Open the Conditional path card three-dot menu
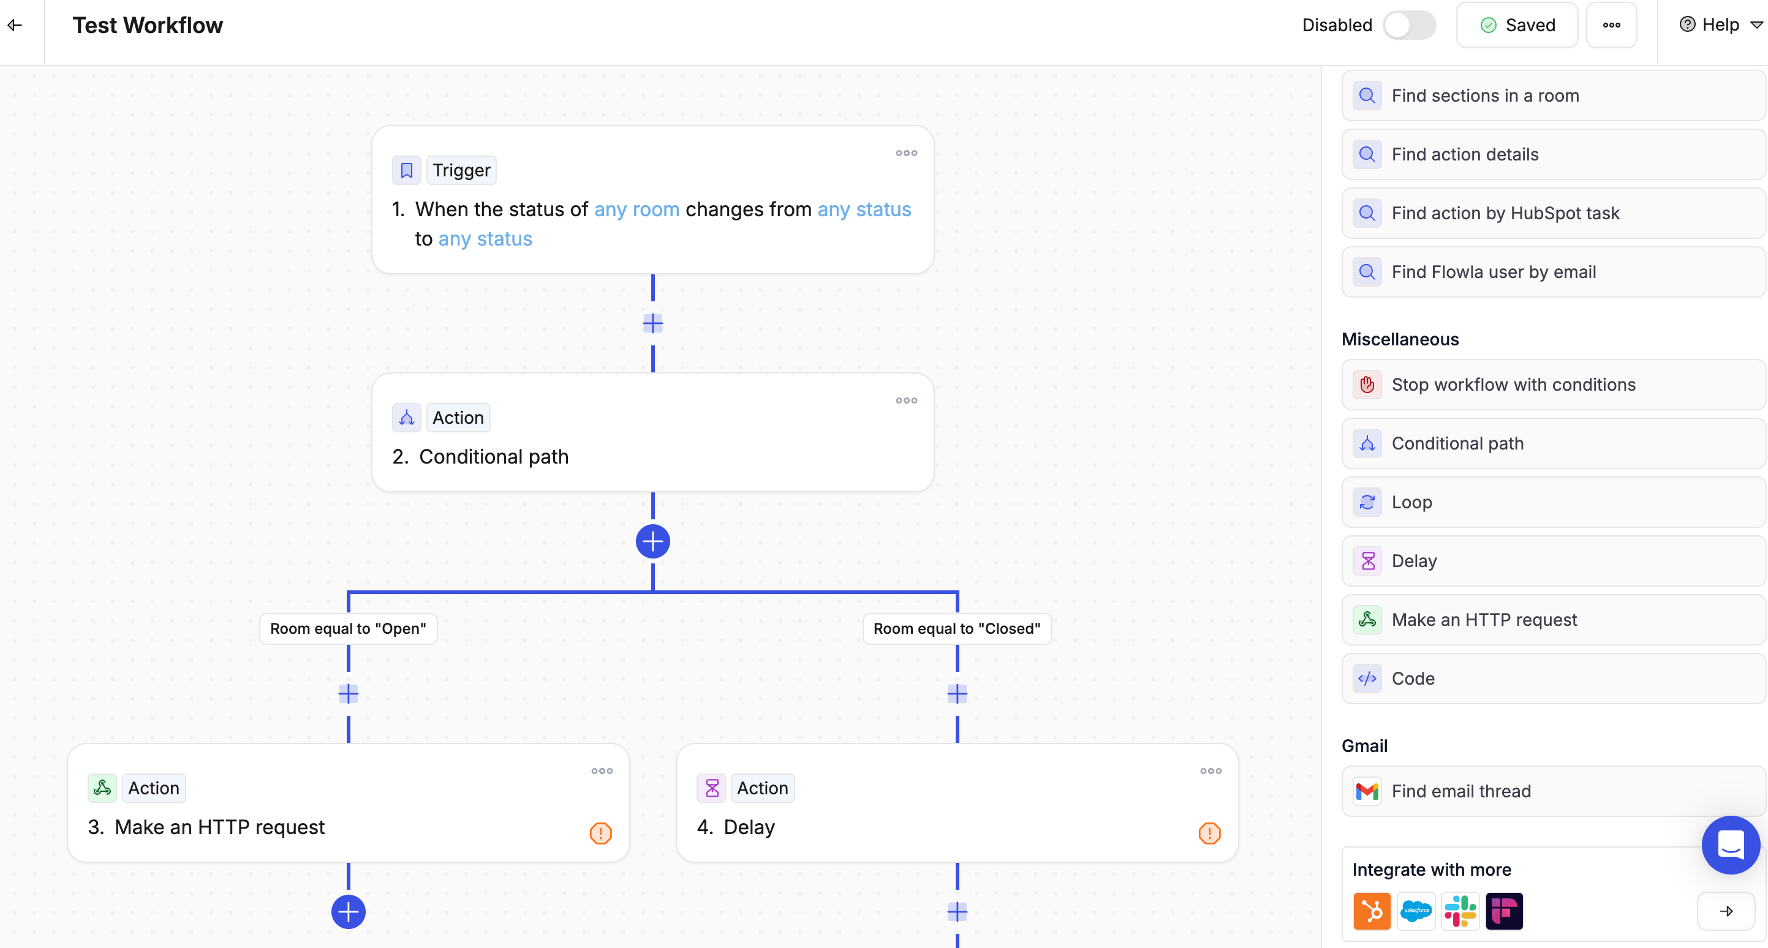Screen dimensions: 1768x948 tap(906, 401)
